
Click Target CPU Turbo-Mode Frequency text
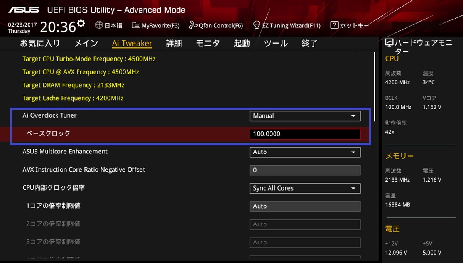point(89,59)
